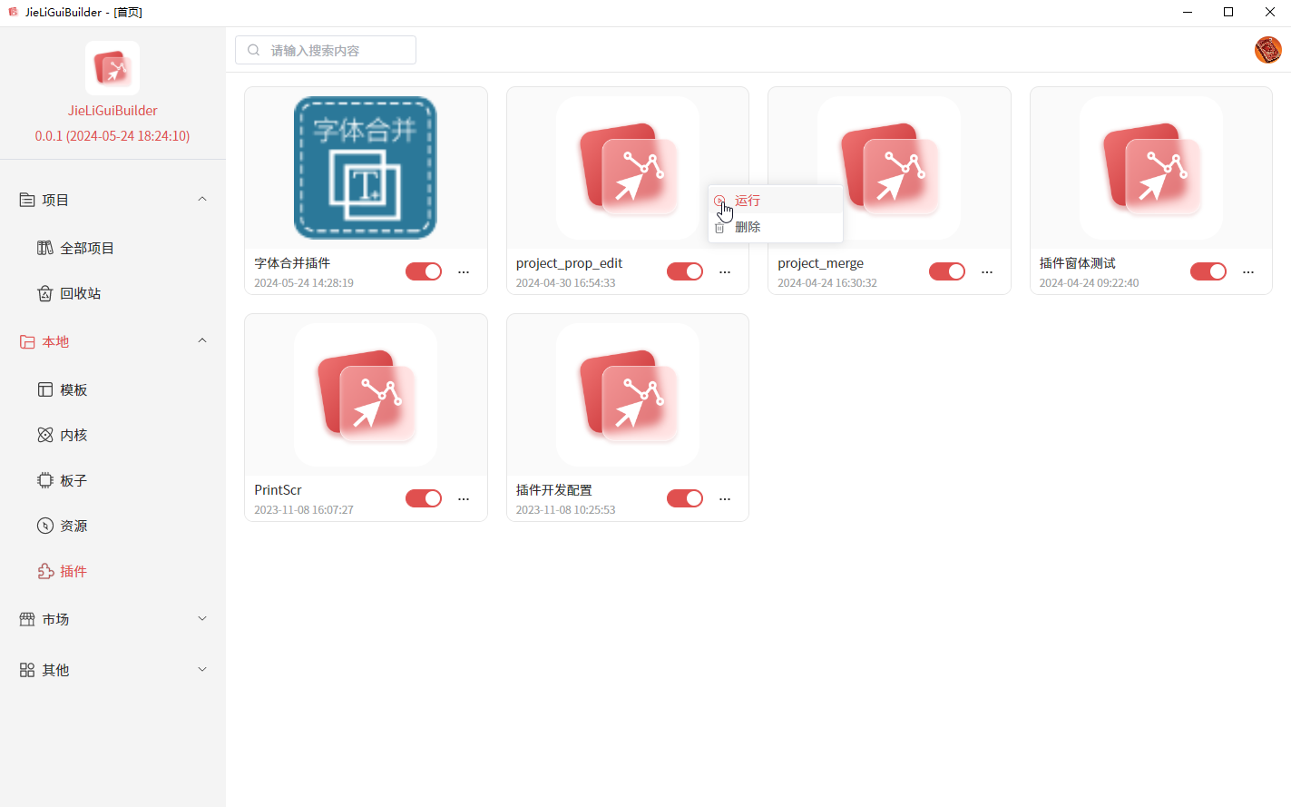Click the 回收站 recycle bin icon
Screen dimensions: 1291x807
coord(45,293)
